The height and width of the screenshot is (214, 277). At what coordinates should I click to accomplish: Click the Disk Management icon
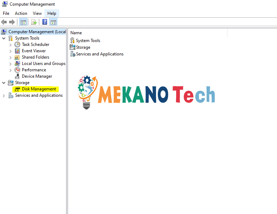(x=17, y=89)
